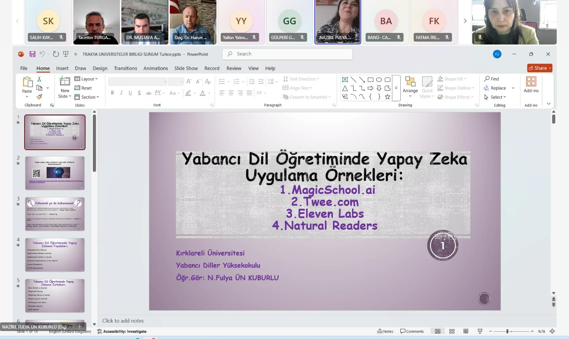Image resolution: width=569 pixels, height=339 pixels.
Task: Open the Select dropdown in Editing
Action: pos(495,97)
